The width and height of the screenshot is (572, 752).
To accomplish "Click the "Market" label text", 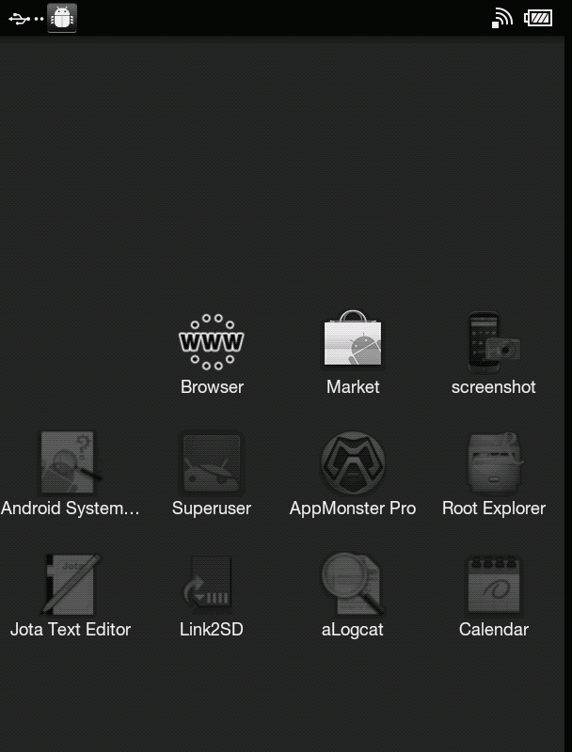I will coord(353,387).
